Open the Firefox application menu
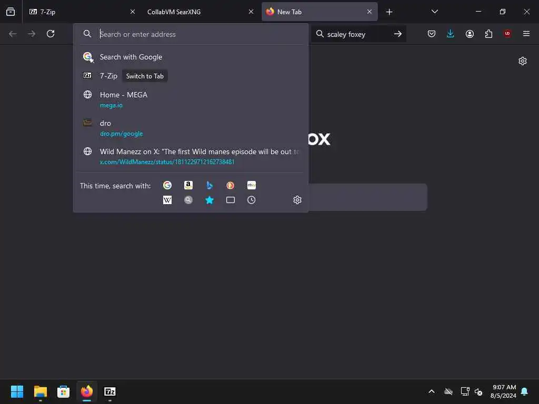The height and width of the screenshot is (404, 539). [526, 33]
